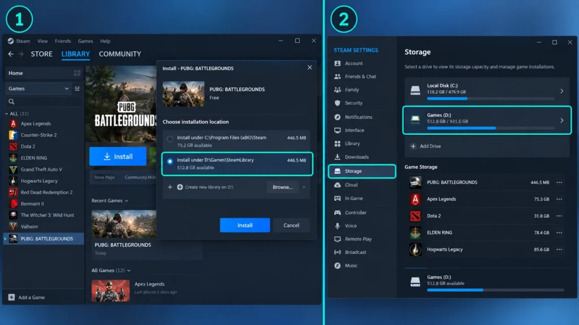
Task: Open the Friends menu
Action: tap(63, 41)
